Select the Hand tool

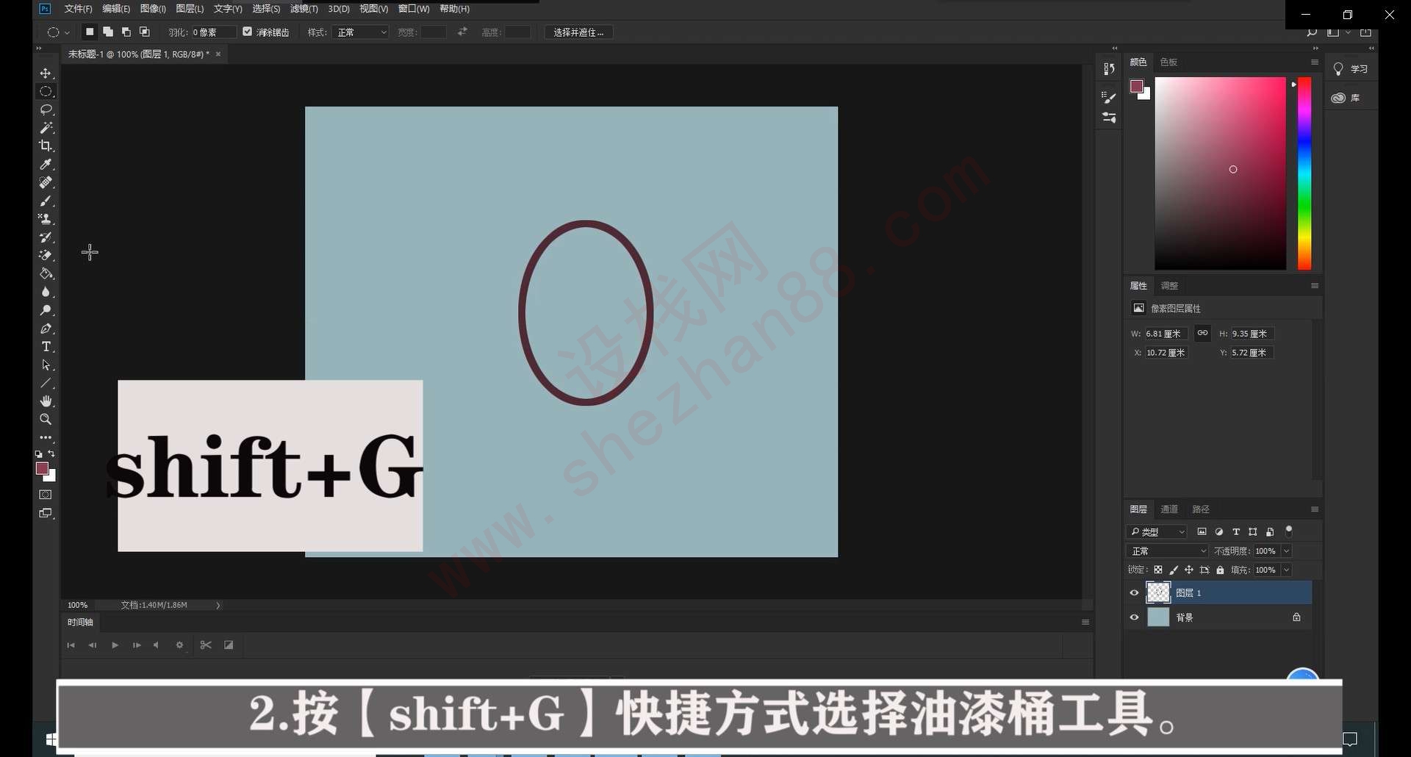click(x=46, y=401)
